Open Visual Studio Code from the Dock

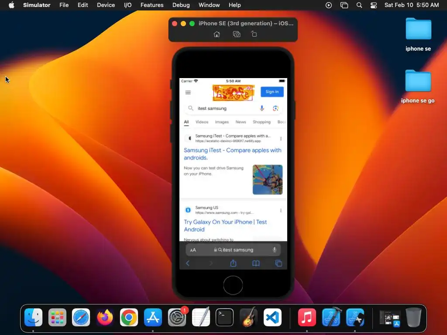coord(272,317)
